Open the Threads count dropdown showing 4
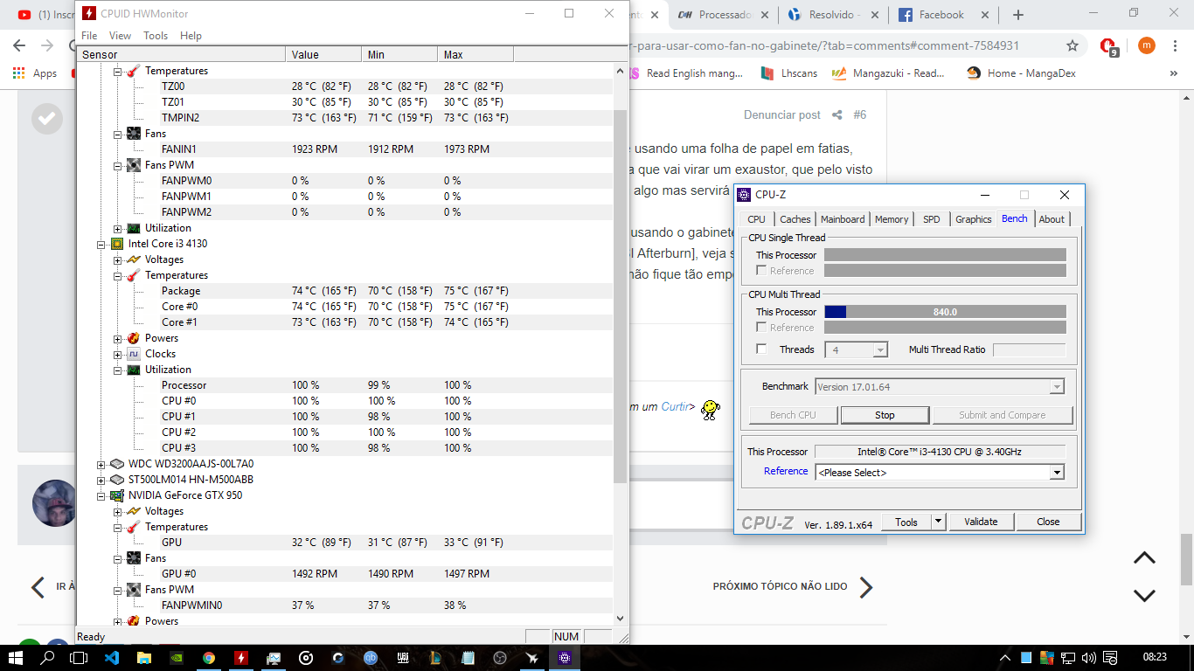 click(x=880, y=349)
